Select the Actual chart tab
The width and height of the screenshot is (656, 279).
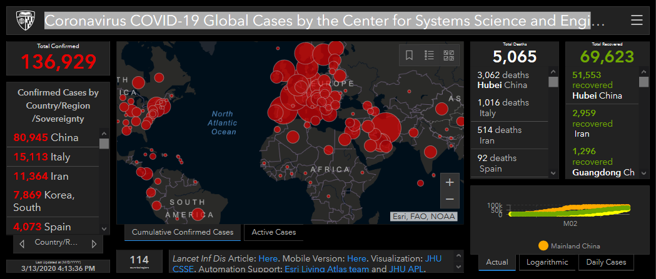[x=497, y=262]
